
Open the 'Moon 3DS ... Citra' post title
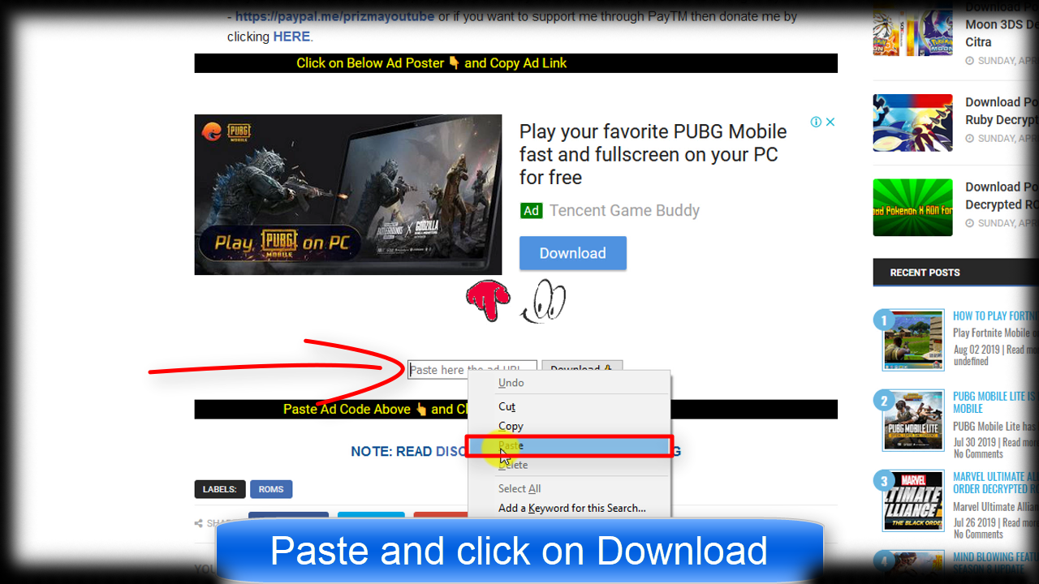tap(1001, 24)
